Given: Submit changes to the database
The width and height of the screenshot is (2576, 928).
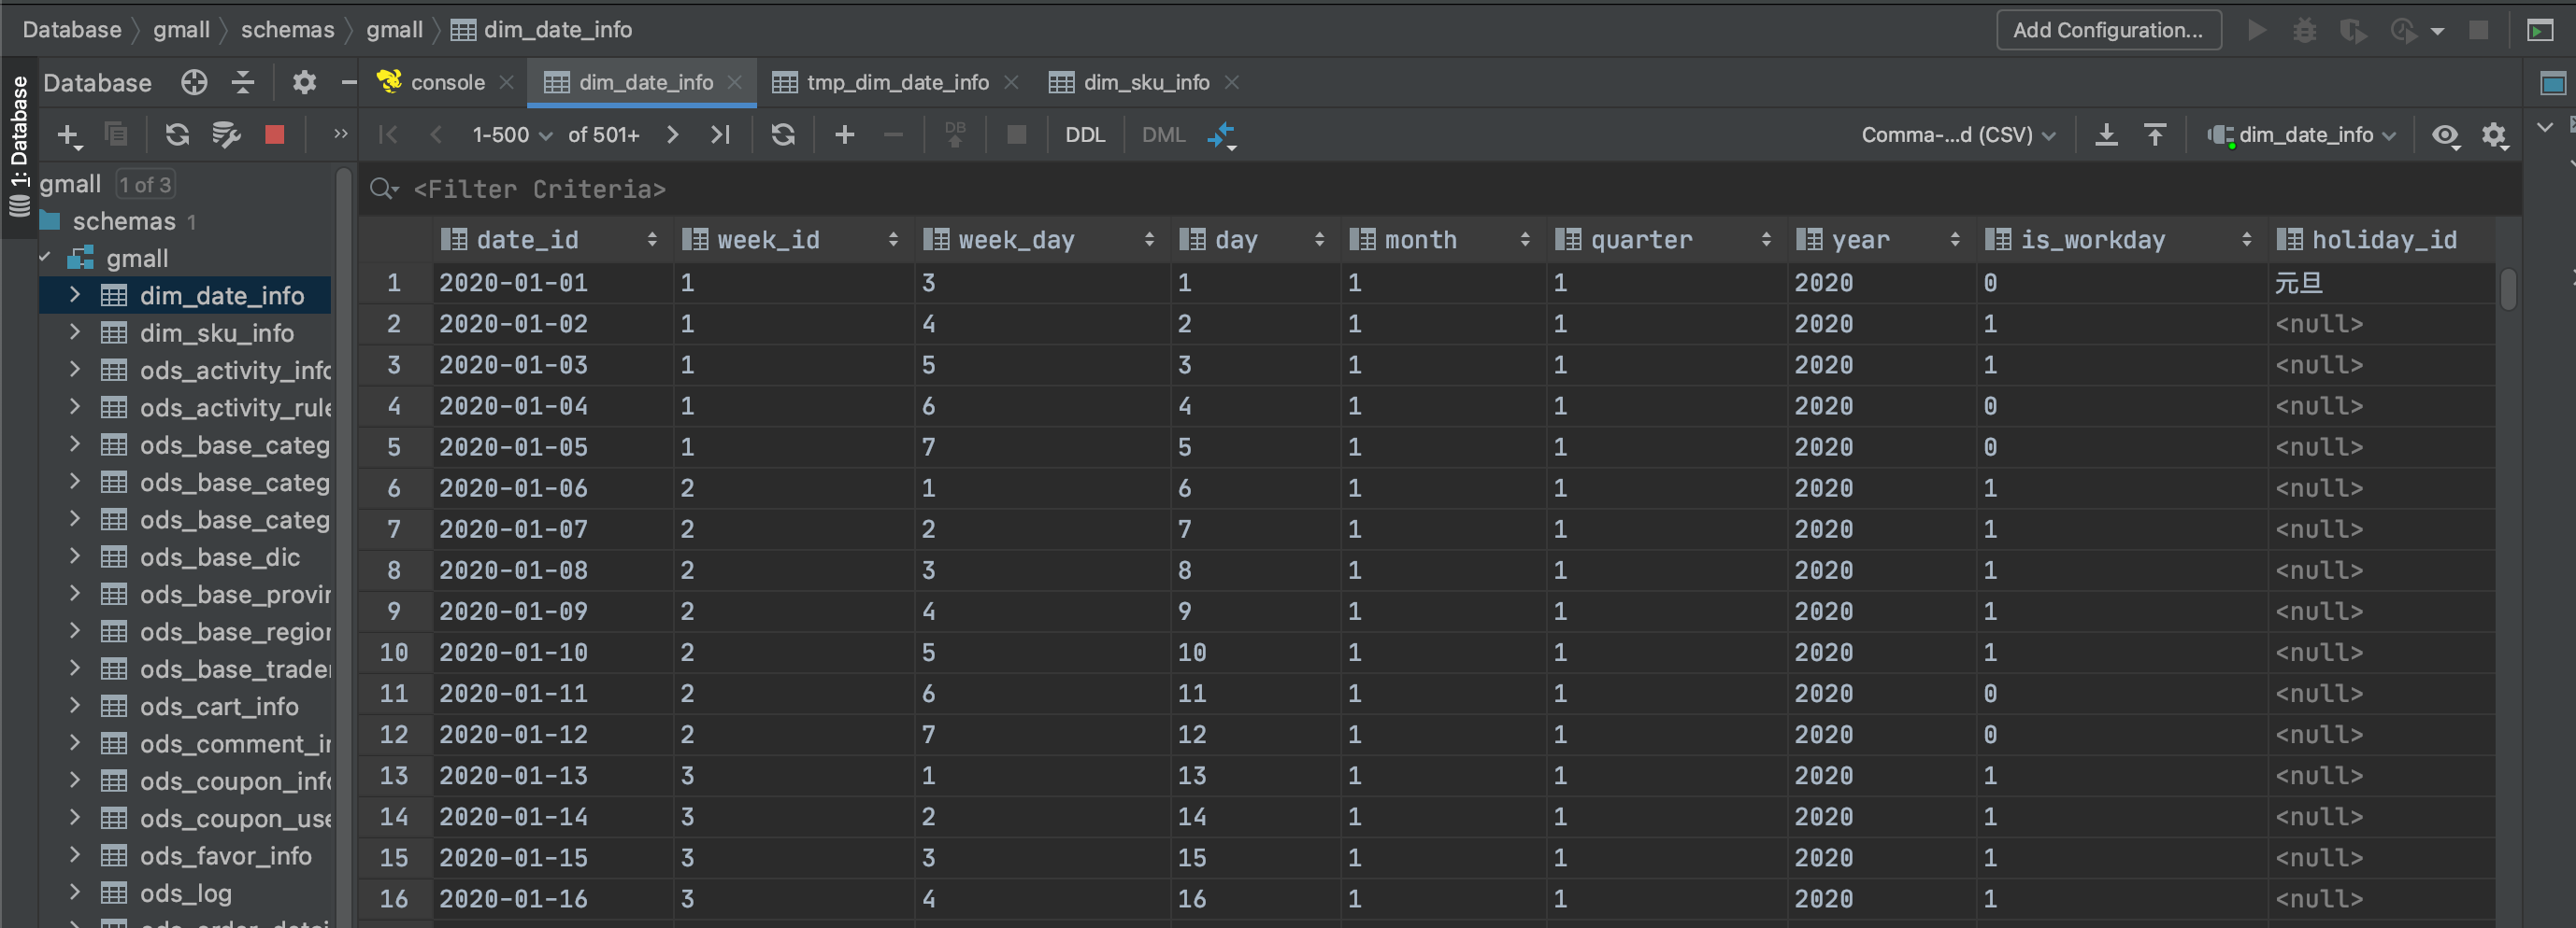Looking at the screenshot, I should click(x=955, y=134).
